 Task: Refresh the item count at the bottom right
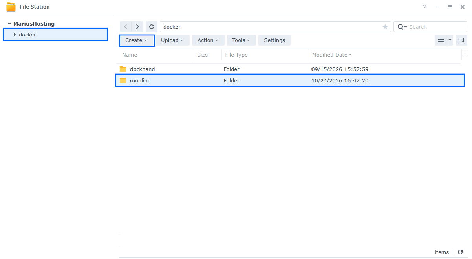click(460, 252)
